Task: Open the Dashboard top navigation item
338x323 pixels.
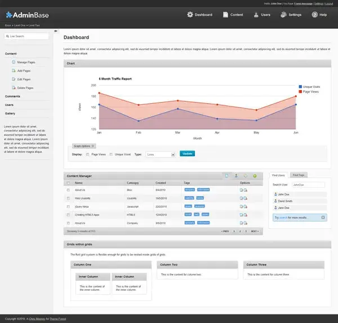Action: [199, 15]
